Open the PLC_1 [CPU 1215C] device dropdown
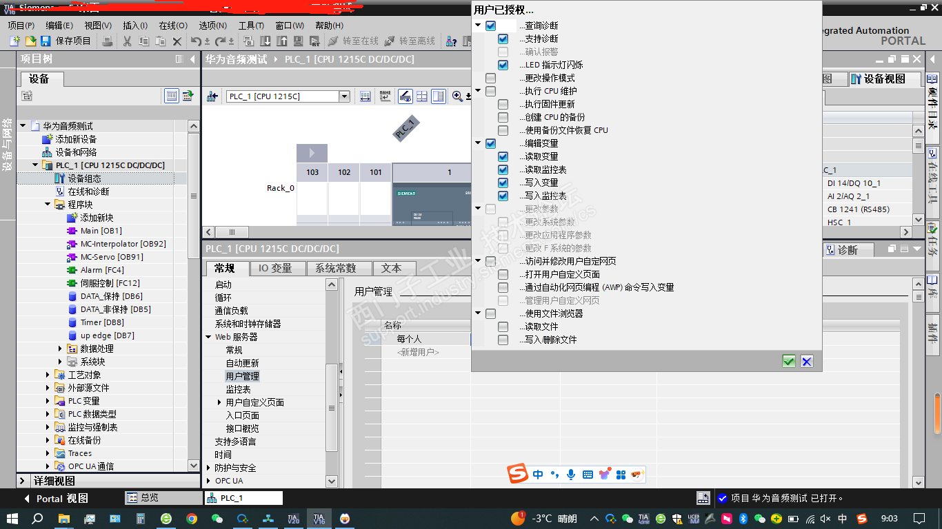The width and height of the screenshot is (942, 529). [344, 96]
